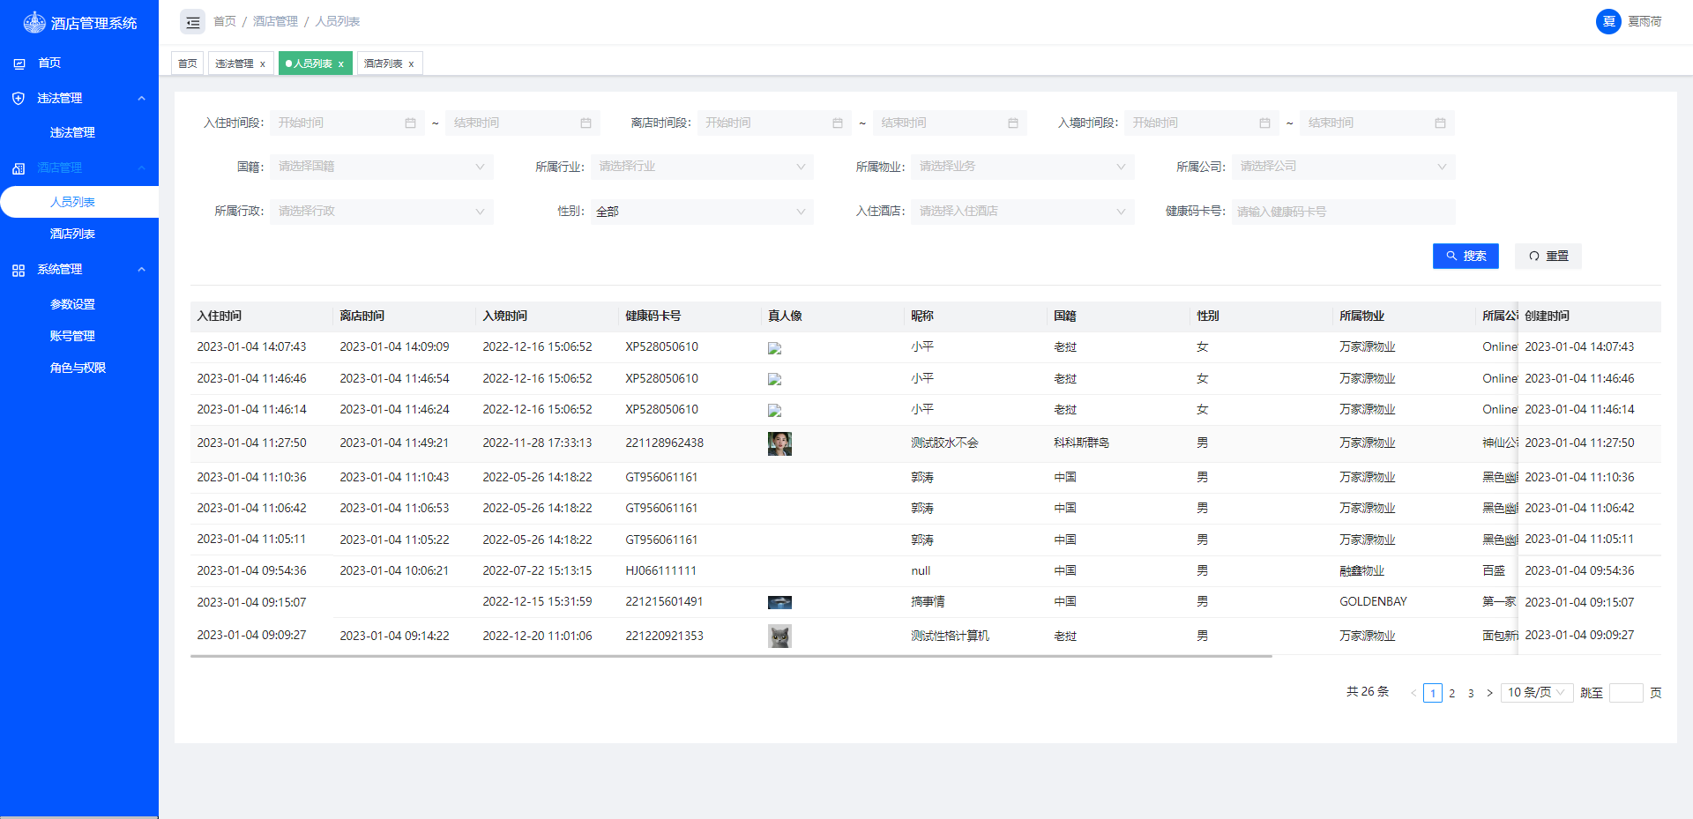Screen dimensions: 1693x819
Task: Open the 所属物业 dropdown
Action: [x=1023, y=167]
